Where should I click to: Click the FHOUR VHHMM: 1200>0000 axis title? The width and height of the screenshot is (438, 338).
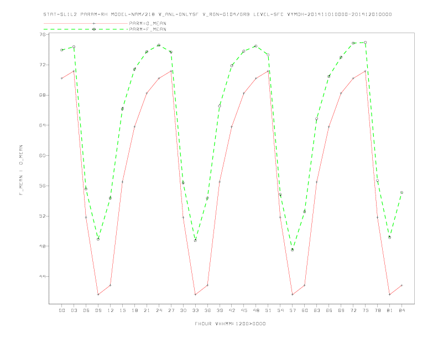coord(230,324)
